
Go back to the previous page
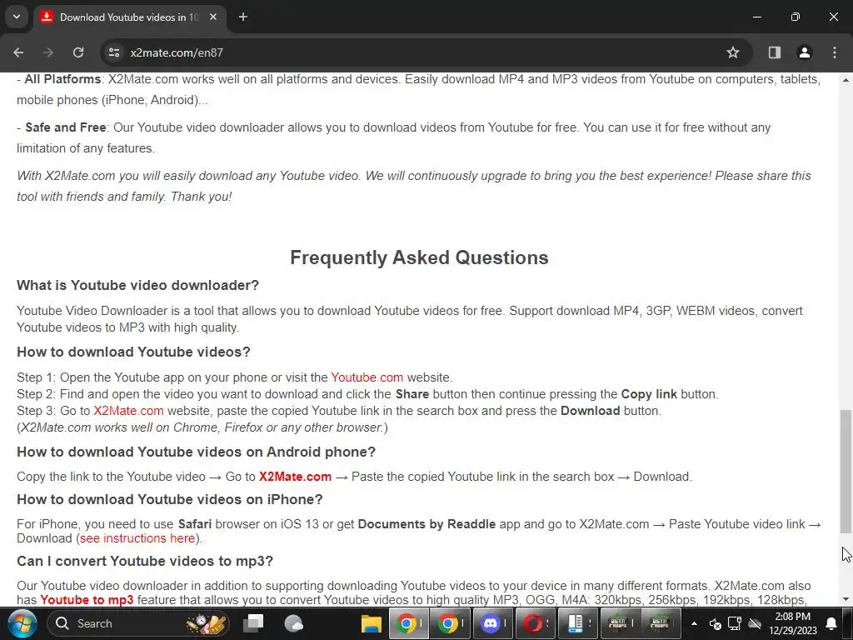point(18,52)
